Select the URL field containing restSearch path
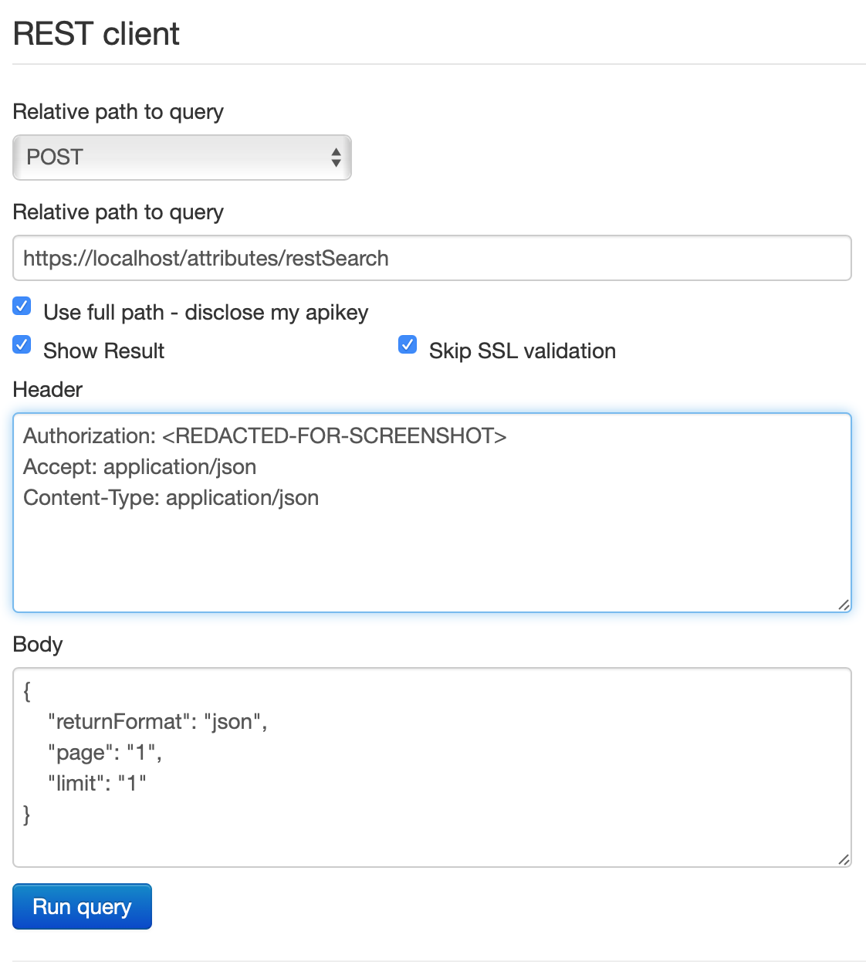The width and height of the screenshot is (866, 962). pyautogui.click(x=432, y=258)
